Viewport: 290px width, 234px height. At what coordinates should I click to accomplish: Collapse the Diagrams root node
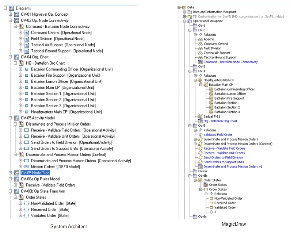(5, 8)
